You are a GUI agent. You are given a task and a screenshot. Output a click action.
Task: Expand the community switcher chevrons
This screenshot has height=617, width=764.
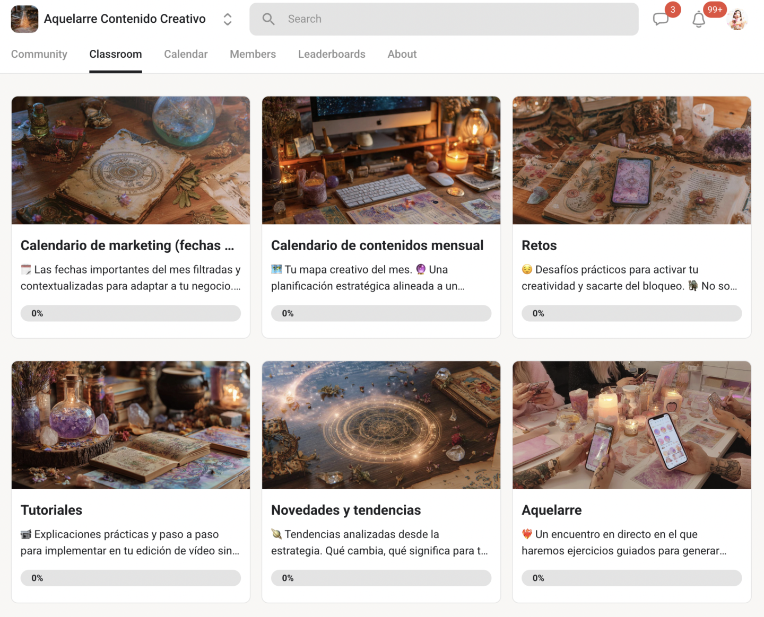[228, 19]
